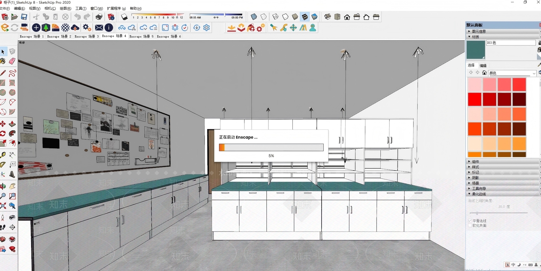Open the 相机(C) menu
This screenshot has height=271, width=541.
50,8
